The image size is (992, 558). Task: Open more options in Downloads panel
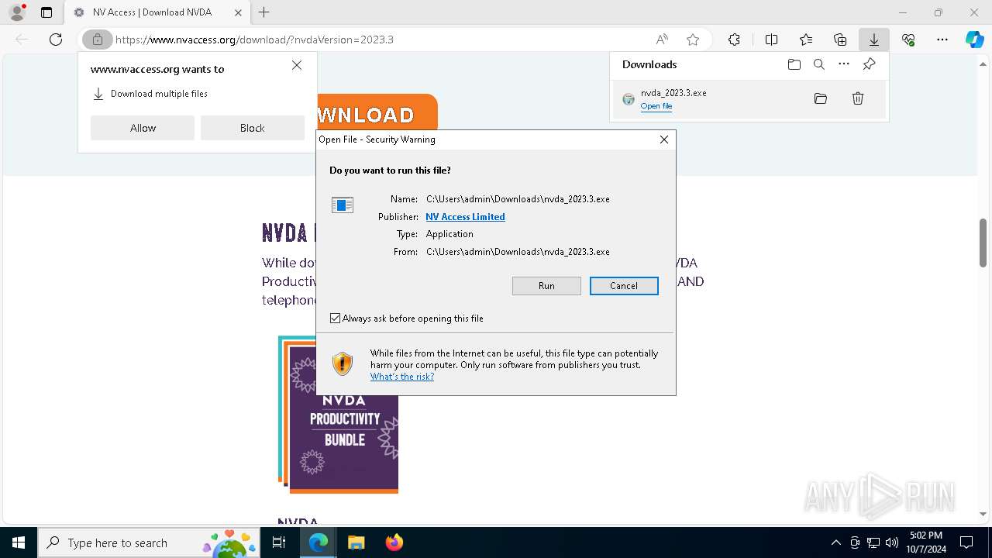pyautogui.click(x=844, y=64)
